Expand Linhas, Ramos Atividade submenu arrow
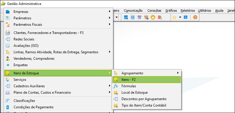 pyautogui.click(x=110, y=52)
